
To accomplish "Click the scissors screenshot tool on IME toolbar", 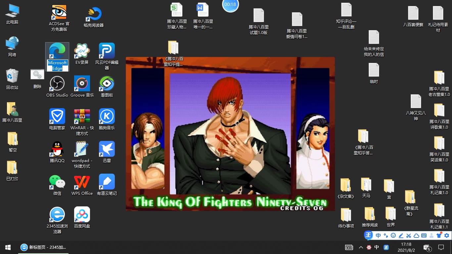I will click(x=409, y=235).
